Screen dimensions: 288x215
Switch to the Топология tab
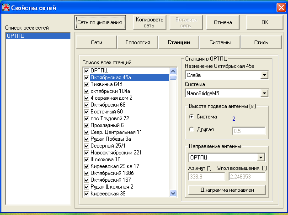(x=138, y=42)
